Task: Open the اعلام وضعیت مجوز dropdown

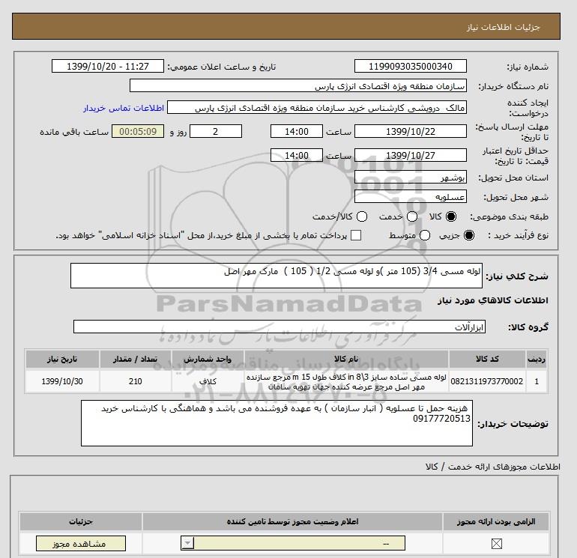Action: click(293, 543)
